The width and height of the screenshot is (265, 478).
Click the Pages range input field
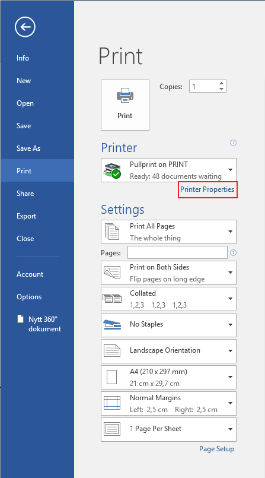click(x=177, y=253)
